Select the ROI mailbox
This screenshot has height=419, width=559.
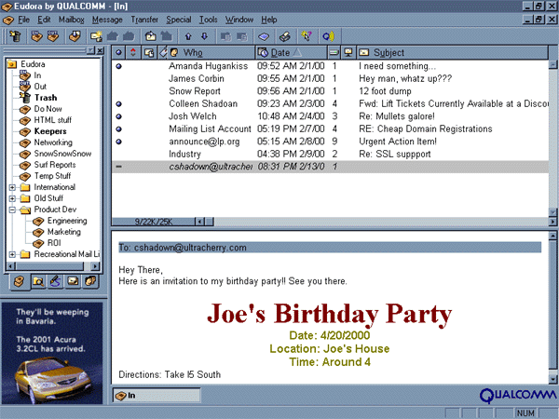click(54, 243)
